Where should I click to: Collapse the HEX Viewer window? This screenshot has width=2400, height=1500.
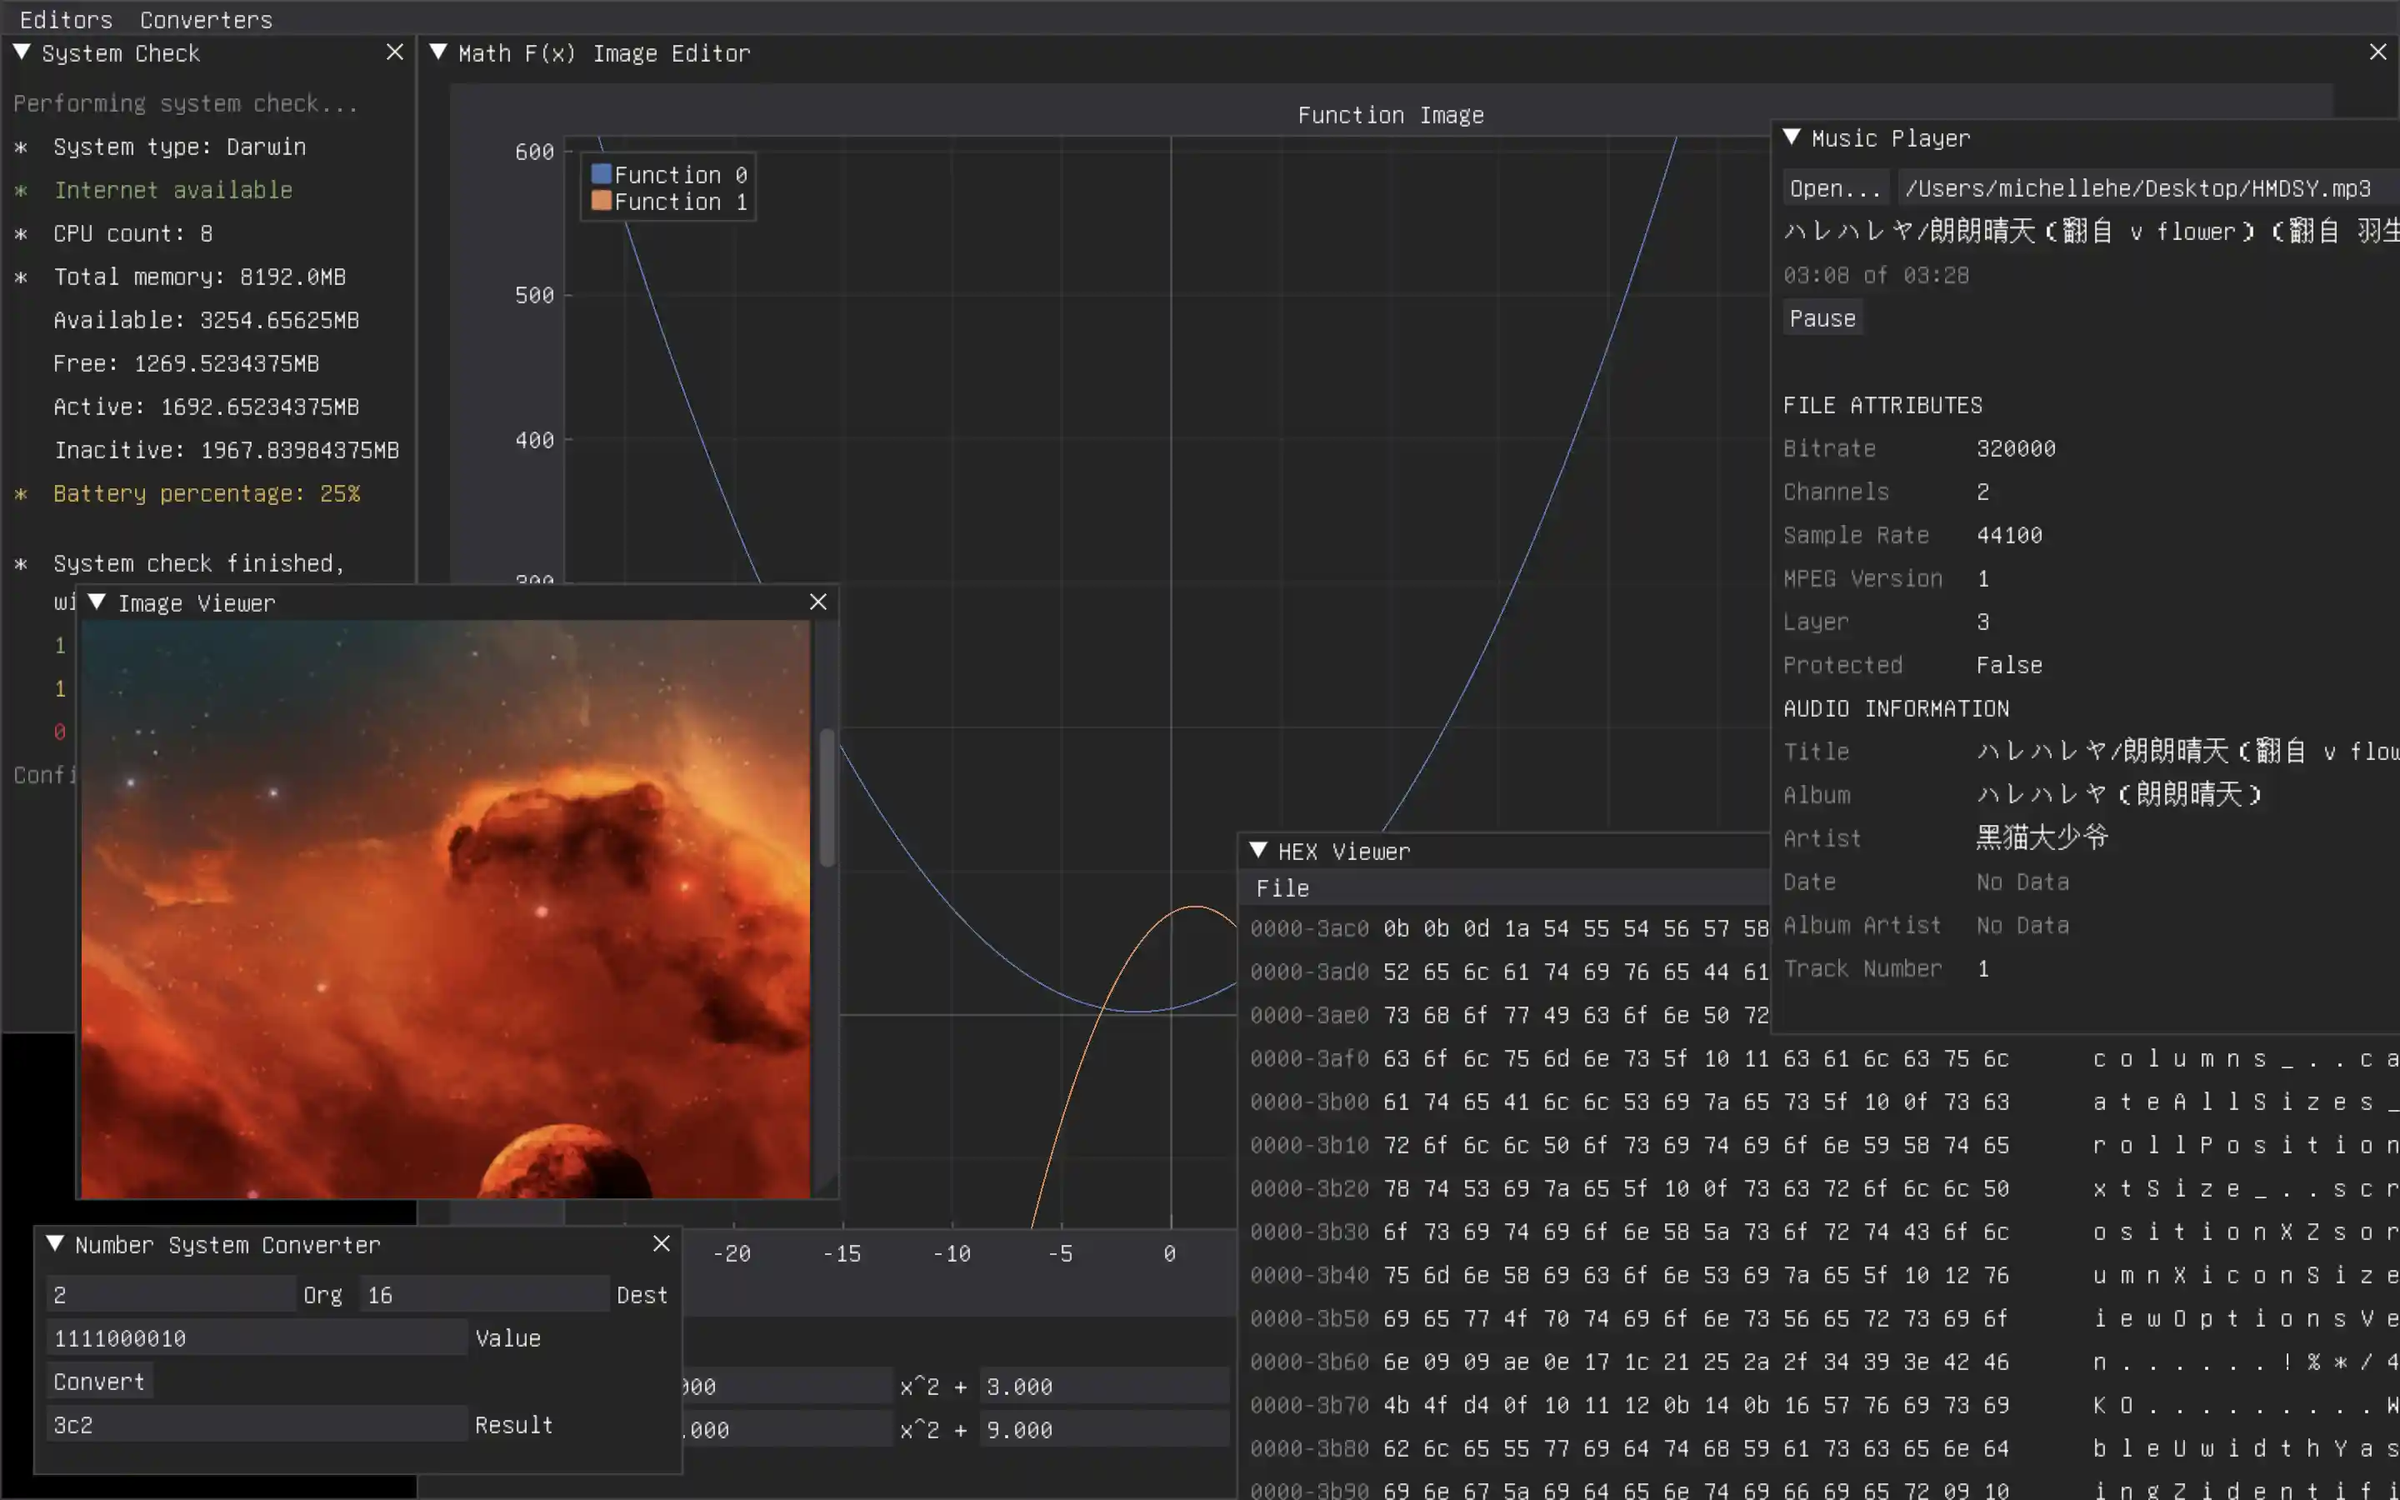pyautogui.click(x=1257, y=850)
